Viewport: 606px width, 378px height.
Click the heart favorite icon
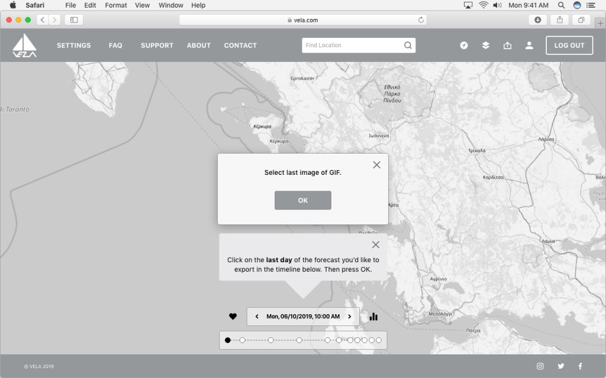pyautogui.click(x=233, y=317)
